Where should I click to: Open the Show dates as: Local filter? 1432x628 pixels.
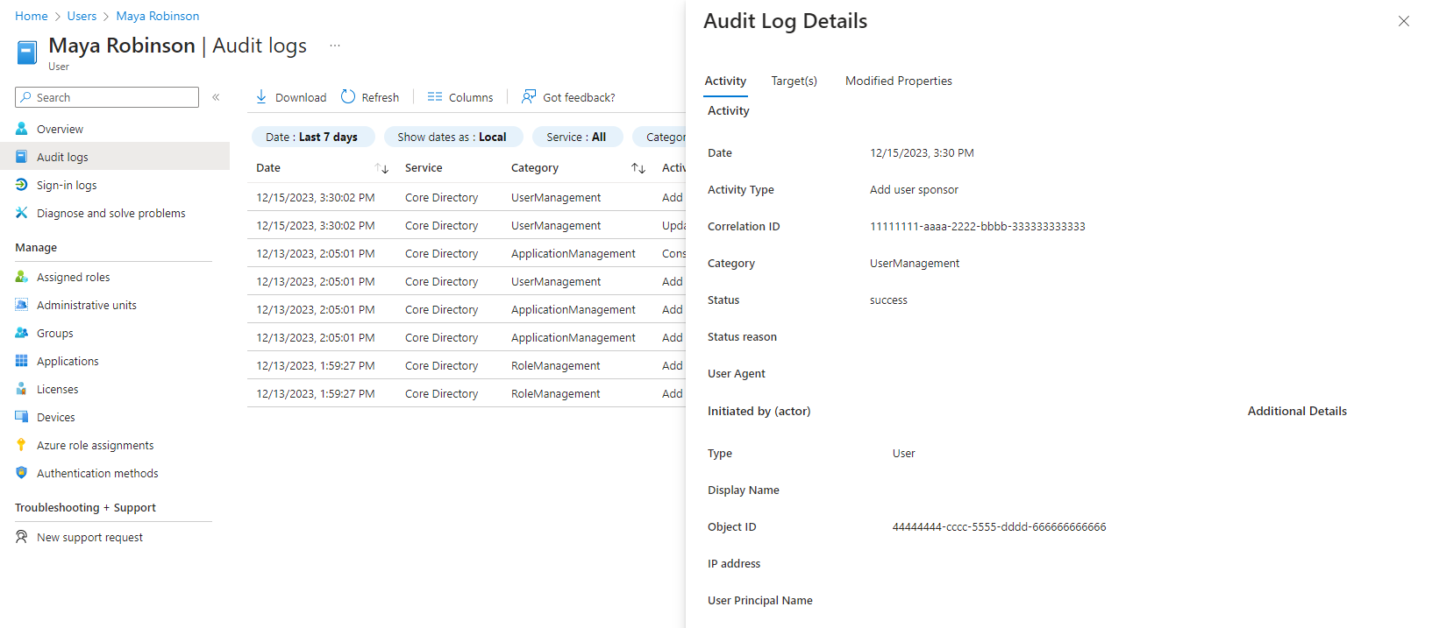tap(453, 137)
